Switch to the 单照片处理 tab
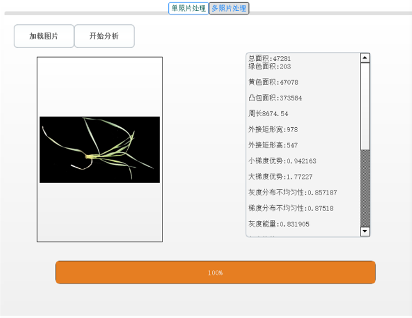 [188, 8]
